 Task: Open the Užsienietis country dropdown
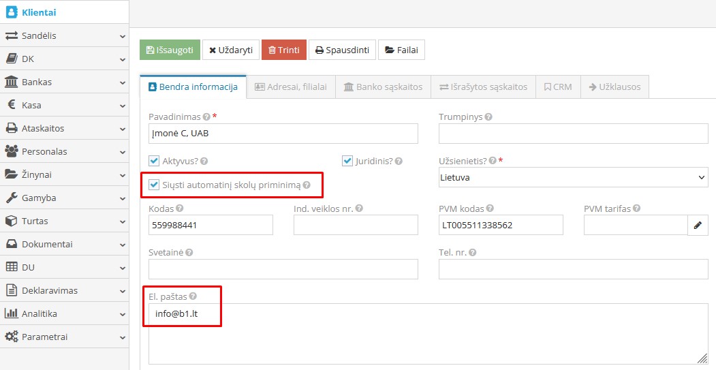(x=573, y=177)
